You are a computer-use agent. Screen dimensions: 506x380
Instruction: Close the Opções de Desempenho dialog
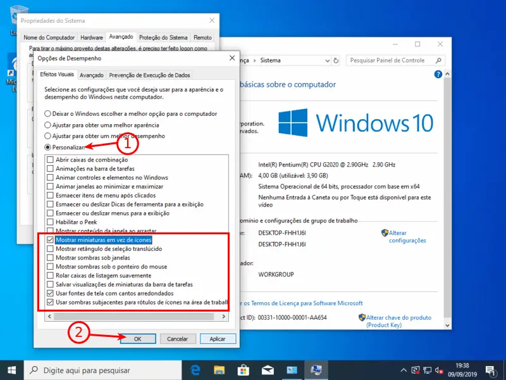click(x=232, y=58)
